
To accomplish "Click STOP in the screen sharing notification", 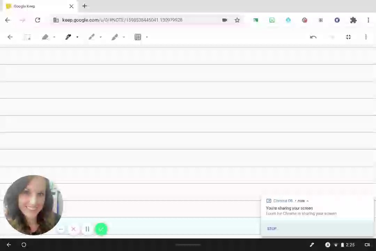I will pos(272,229).
